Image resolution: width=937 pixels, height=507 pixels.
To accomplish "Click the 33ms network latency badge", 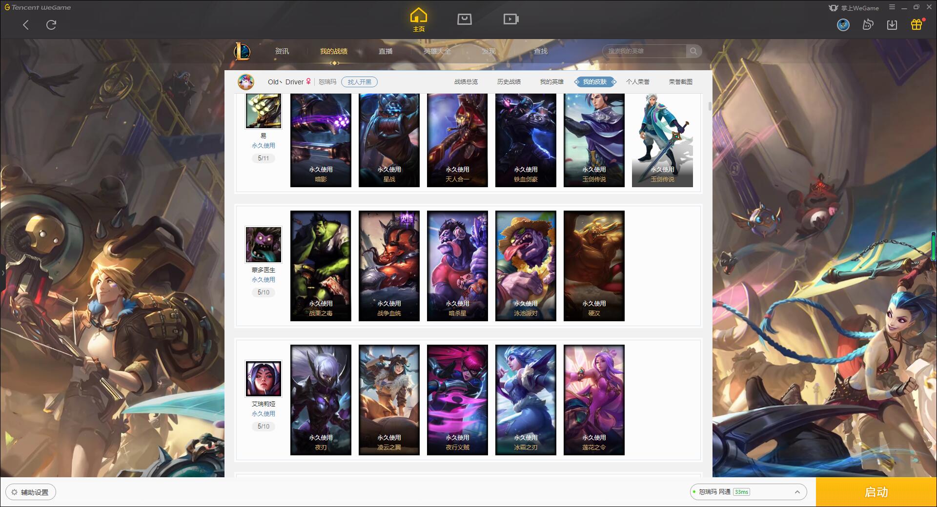I will pyautogui.click(x=741, y=492).
